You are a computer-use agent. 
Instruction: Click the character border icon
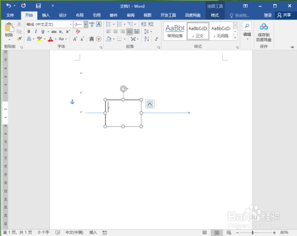(x=99, y=24)
